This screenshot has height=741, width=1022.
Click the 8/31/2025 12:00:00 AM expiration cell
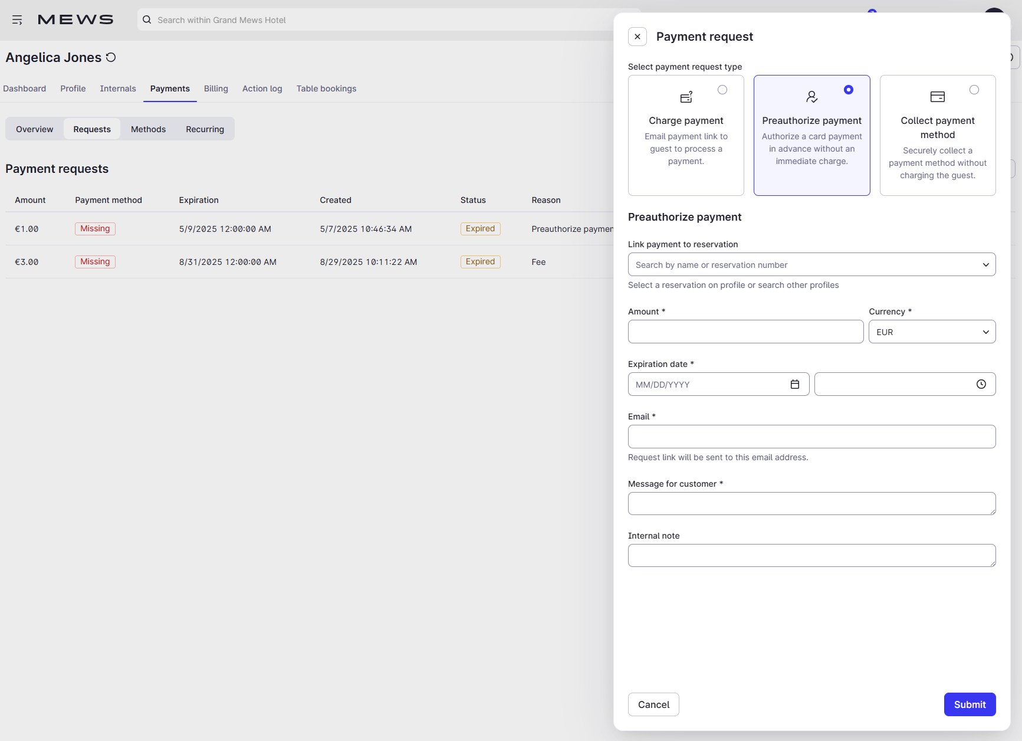click(228, 262)
